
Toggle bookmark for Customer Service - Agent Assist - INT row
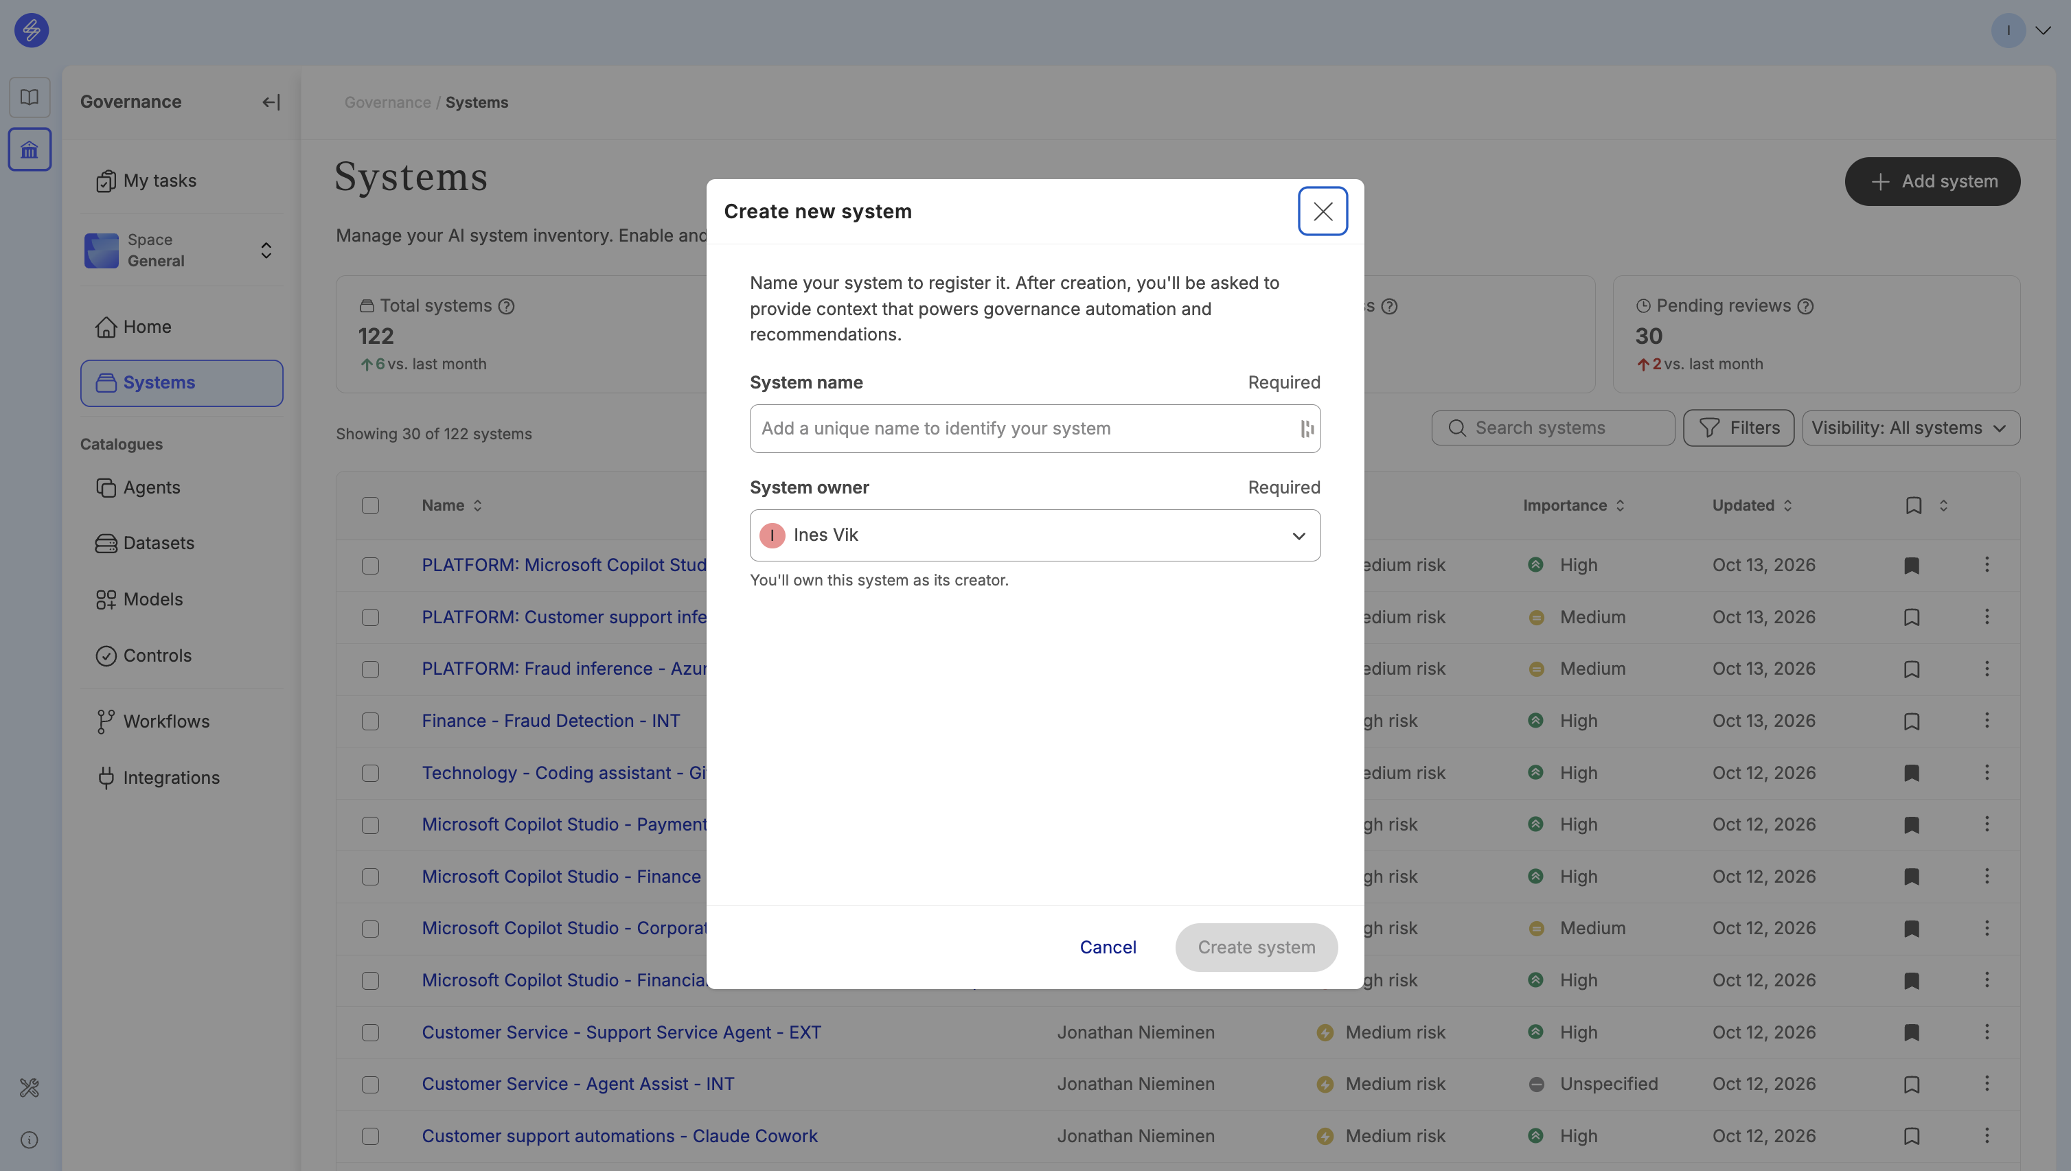pyautogui.click(x=1912, y=1084)
